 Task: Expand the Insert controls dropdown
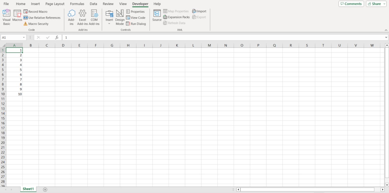[109, 24]
